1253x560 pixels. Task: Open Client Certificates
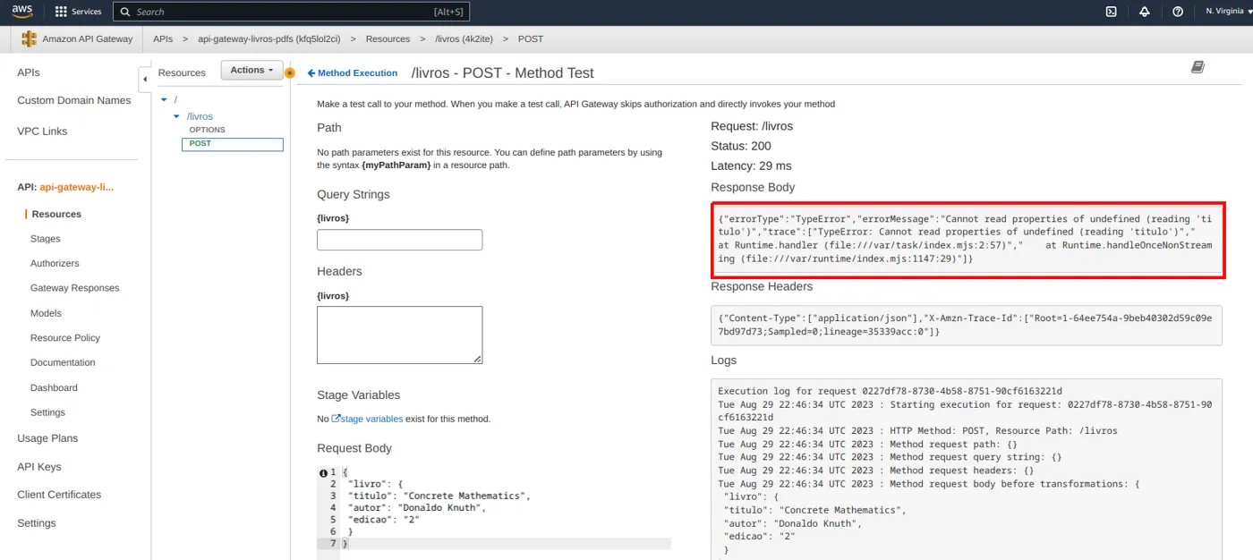[59, 495]
